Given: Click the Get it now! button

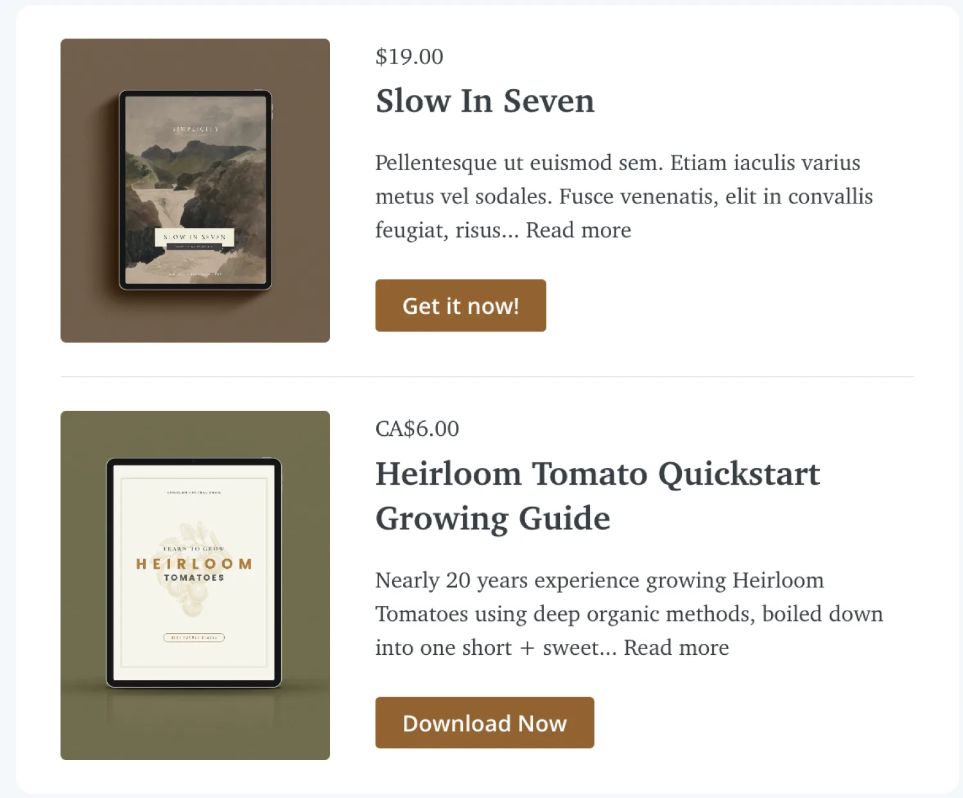Looking at the screenshot, I should click(x=460, y=306).
